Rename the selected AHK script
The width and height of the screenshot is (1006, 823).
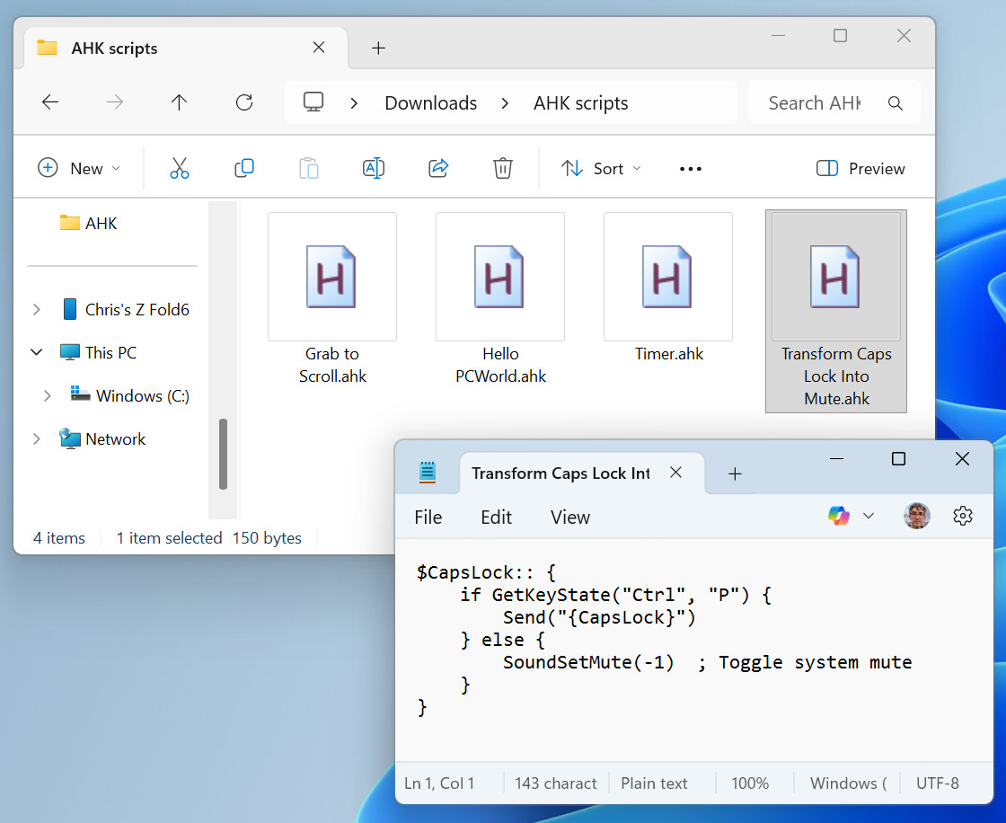[374, 168]
